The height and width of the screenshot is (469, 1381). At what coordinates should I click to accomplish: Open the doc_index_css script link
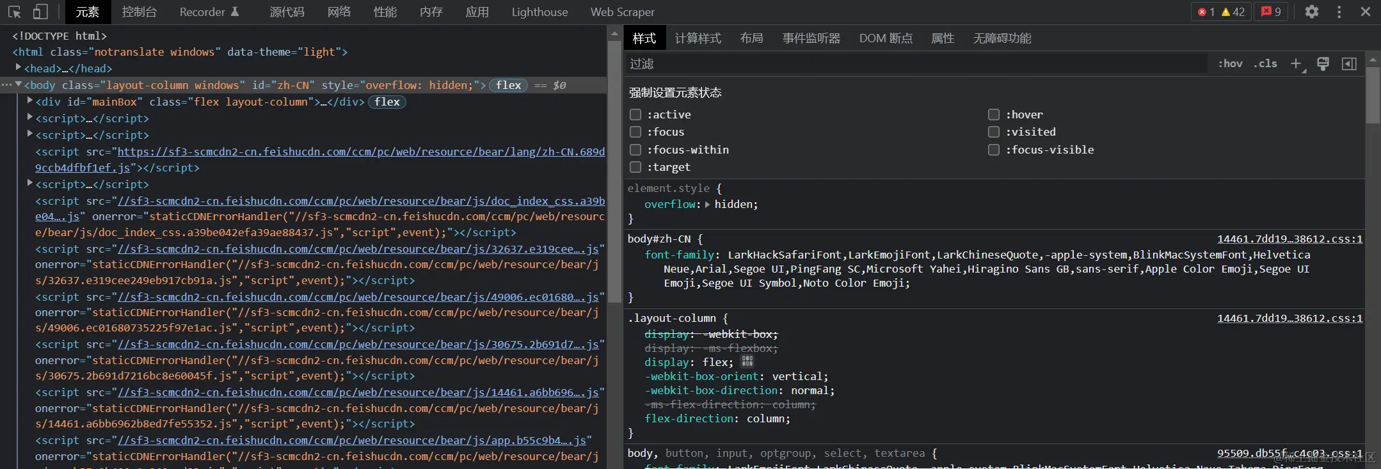click(x=361, y=201)
